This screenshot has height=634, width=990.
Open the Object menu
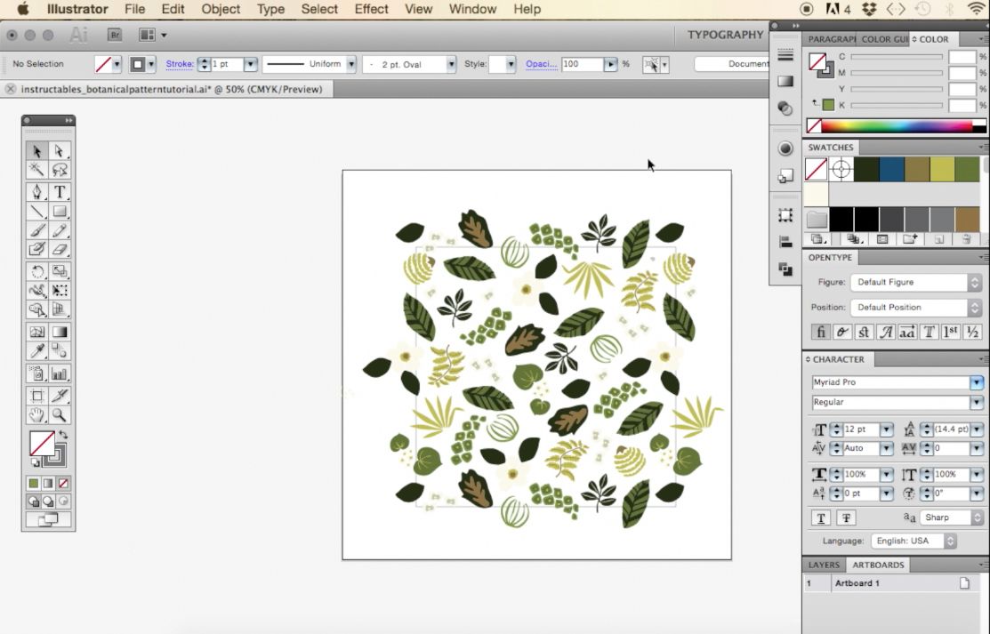click(x=221, y=10)
